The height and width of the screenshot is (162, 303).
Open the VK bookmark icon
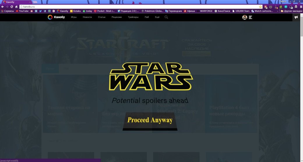(36, 11)
